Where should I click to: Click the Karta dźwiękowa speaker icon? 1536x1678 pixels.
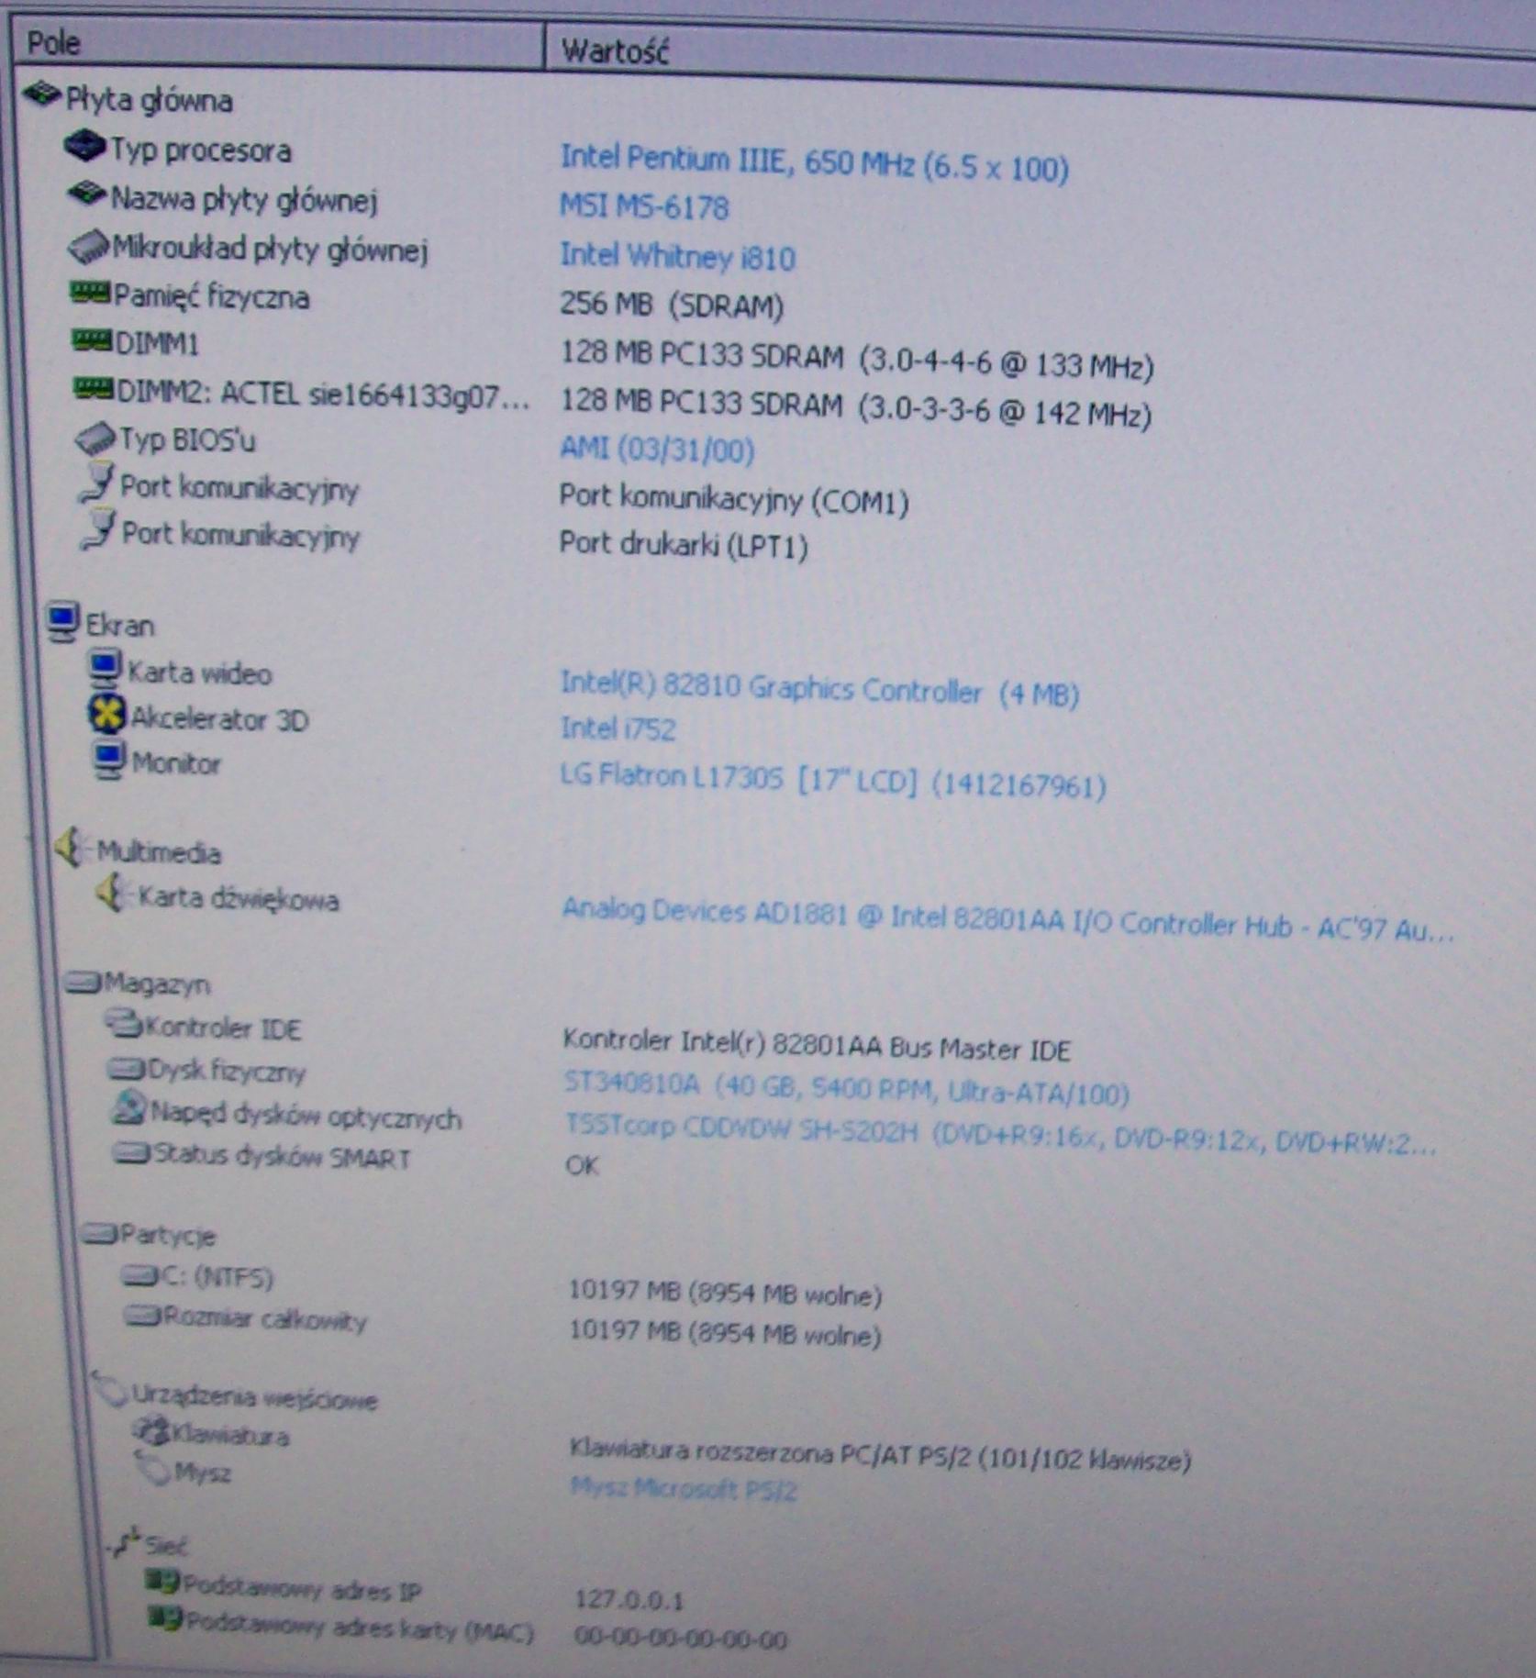(112, 893)
